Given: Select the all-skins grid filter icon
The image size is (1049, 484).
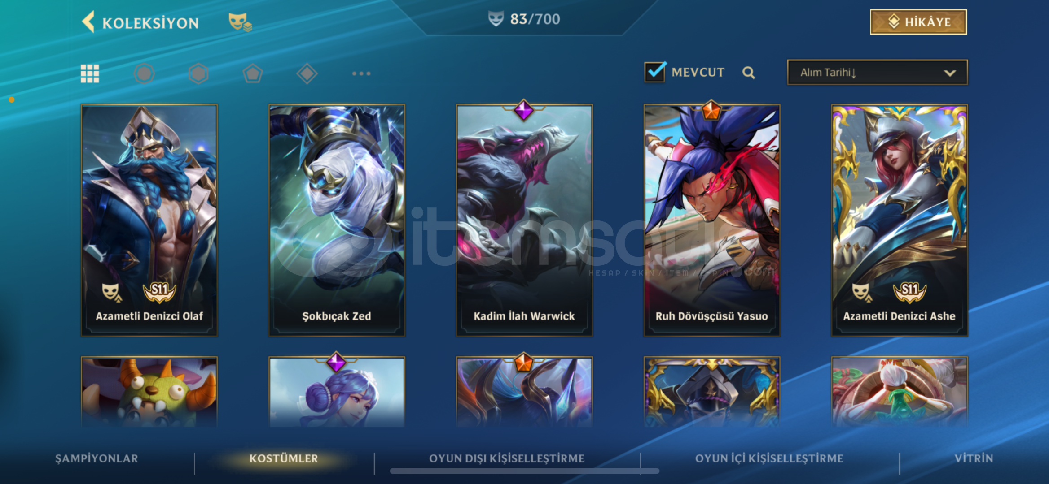Looking at the screenshot, I should coord(90,73).
